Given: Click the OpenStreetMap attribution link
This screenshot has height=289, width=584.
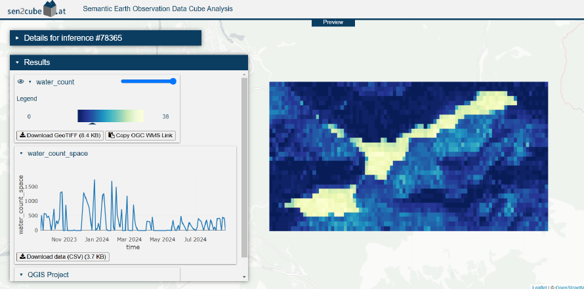Looking at the screenshot, I should [568, 286].
